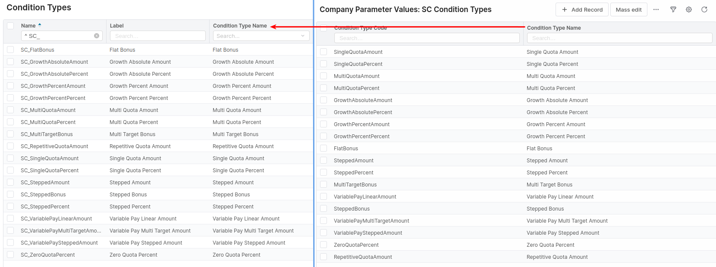Select the SC_MultiTargetBonus row checkbox
Screen dimensions: 716x267
10,134
